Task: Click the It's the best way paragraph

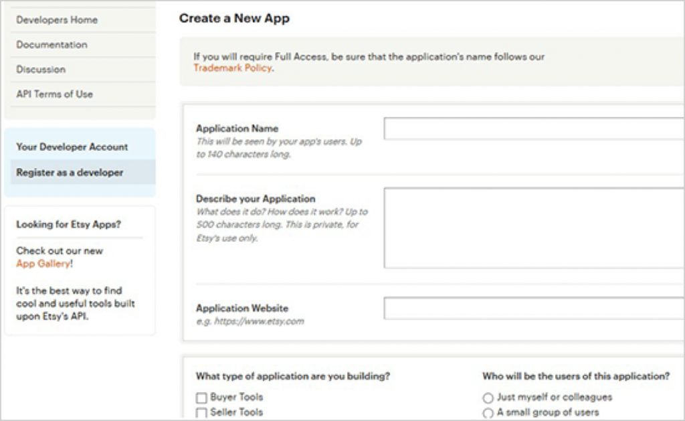Action: pyautogui.click(x=76, y=303)
